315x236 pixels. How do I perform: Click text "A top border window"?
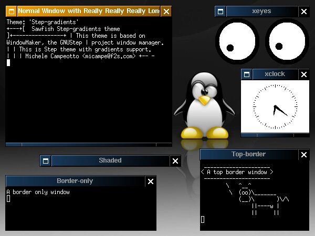(237, 172)
